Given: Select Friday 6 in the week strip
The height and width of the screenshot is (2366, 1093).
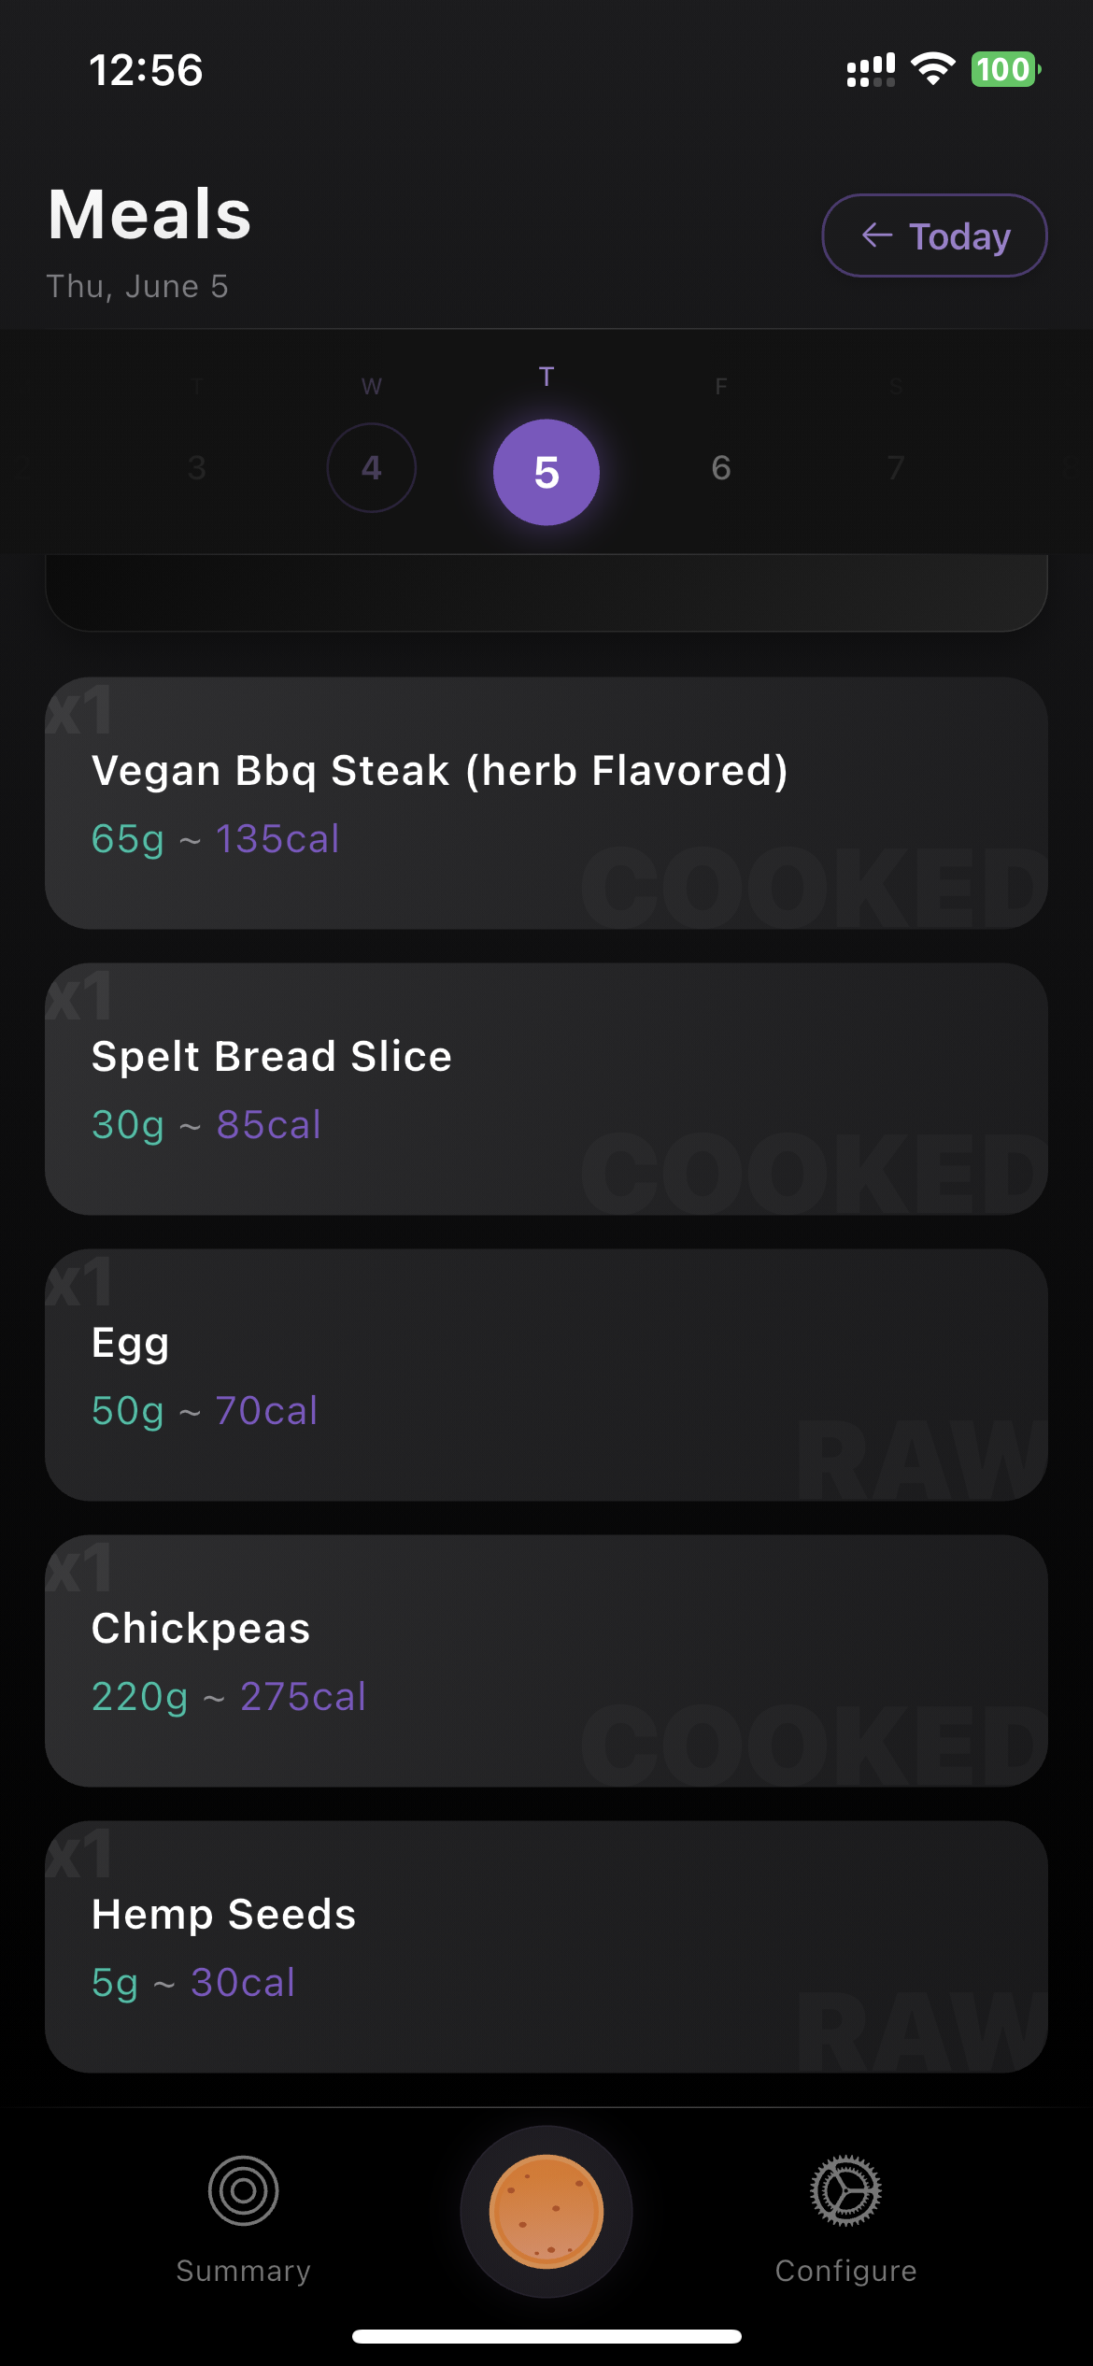Looking at the screenshot, I should point(720,467).
